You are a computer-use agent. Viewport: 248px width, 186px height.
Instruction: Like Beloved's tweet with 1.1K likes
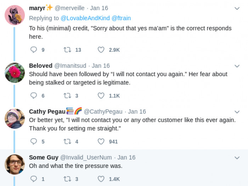pyautogui.click(x=101, y=96)
